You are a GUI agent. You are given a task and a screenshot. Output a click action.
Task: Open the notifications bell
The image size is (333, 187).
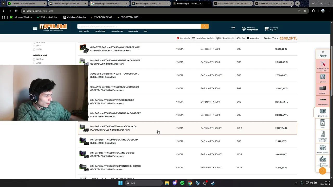(x=232, y=29)
